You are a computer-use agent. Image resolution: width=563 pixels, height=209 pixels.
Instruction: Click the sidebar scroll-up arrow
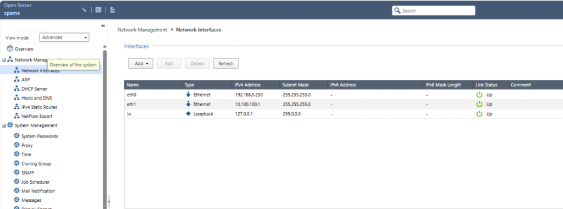tap(105, 47)
